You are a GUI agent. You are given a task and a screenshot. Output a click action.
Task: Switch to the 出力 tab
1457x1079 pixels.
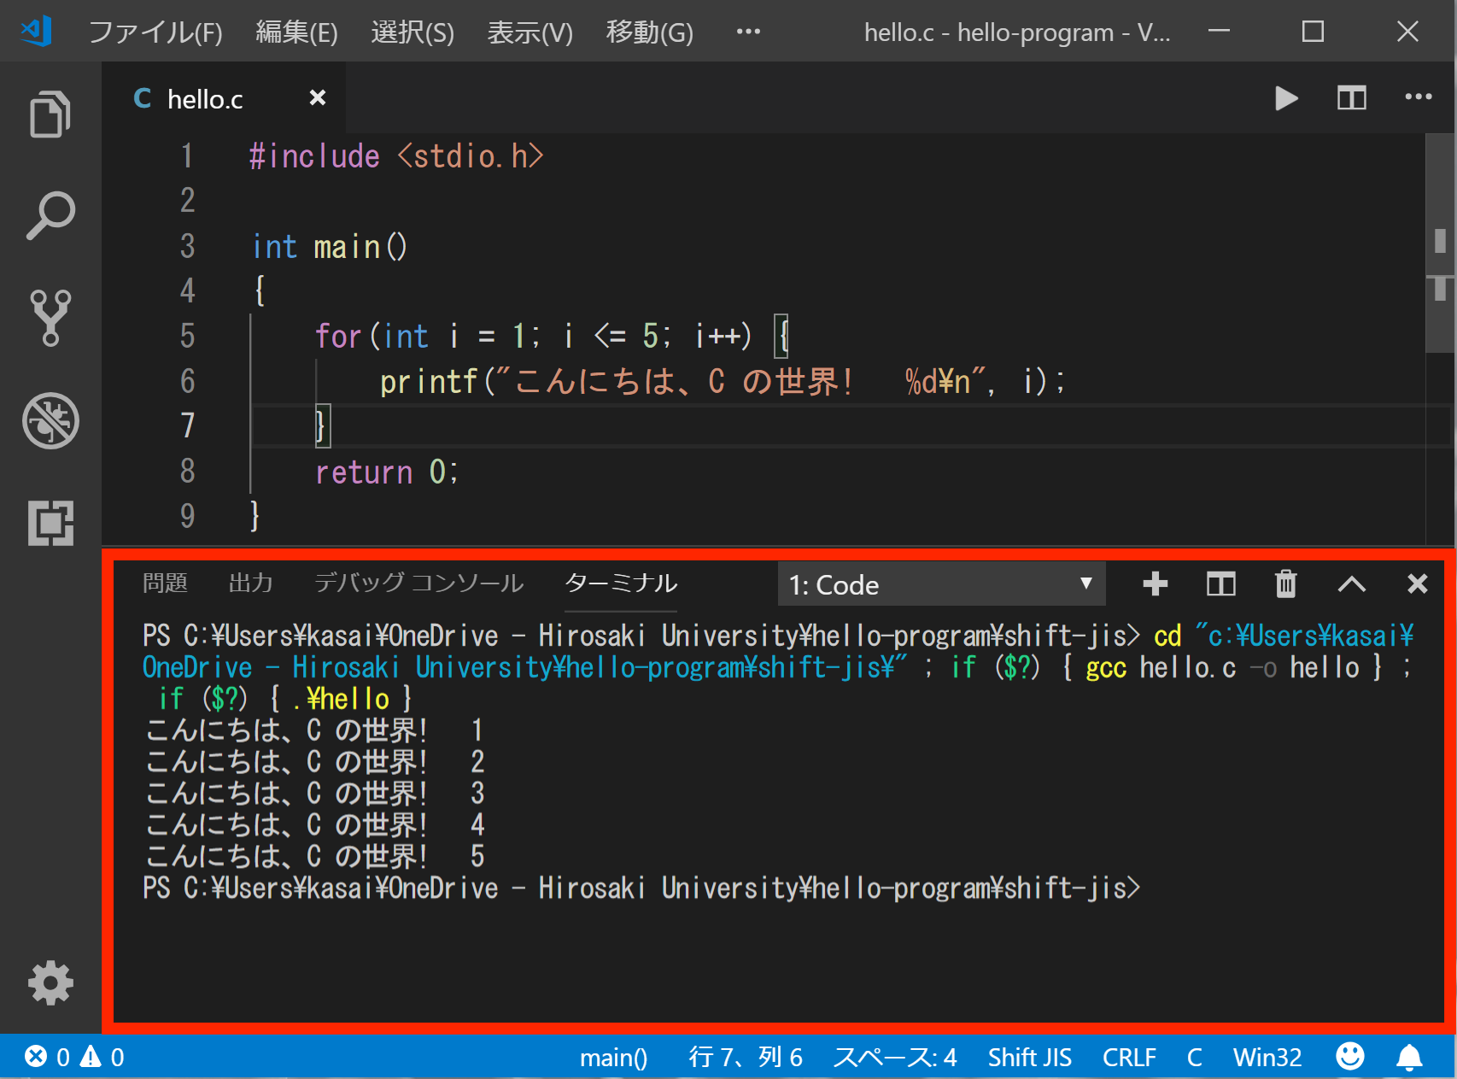(251, 583)
